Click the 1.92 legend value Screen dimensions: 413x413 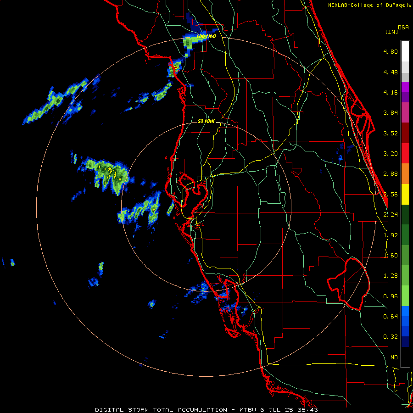(x=391, y=235)
